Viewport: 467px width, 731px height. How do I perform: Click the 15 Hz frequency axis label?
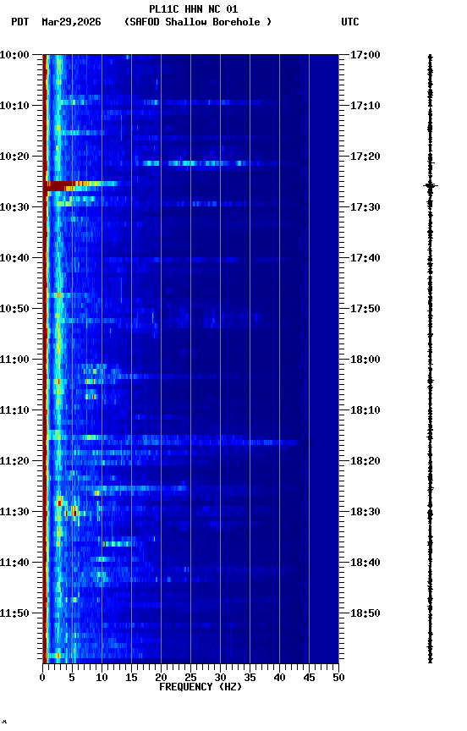[131, 678]
